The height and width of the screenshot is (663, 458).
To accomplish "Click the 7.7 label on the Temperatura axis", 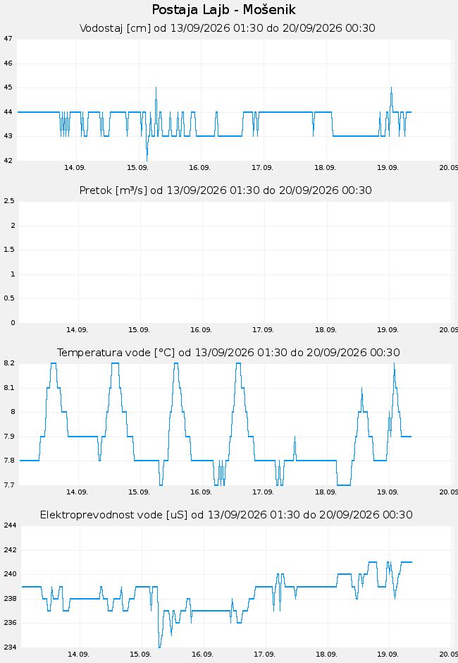I will (9, 485).
